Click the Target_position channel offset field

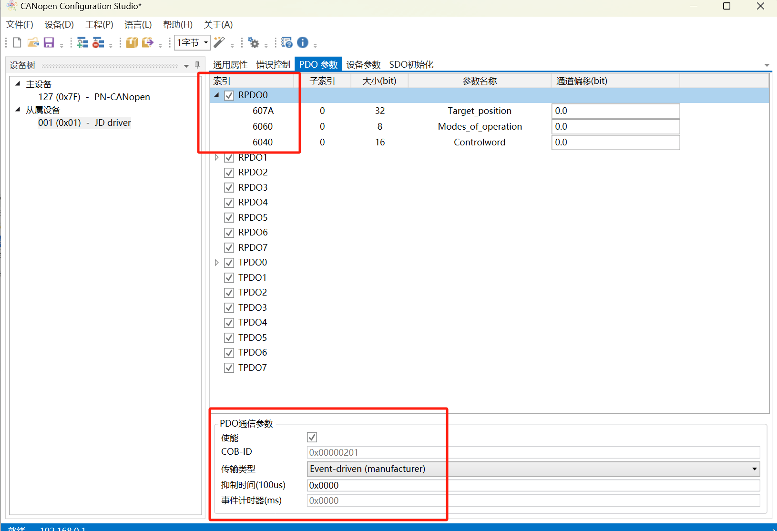(615, 111)
